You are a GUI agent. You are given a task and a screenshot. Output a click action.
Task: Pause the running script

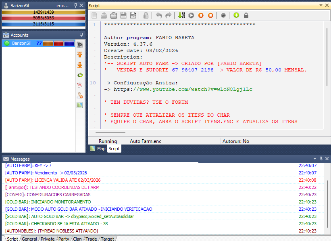pyautogui.click(x=201, y=15)
